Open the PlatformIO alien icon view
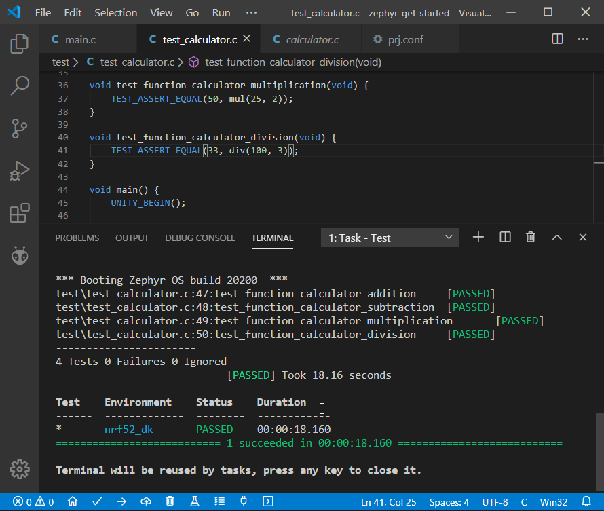 [19, 256]
